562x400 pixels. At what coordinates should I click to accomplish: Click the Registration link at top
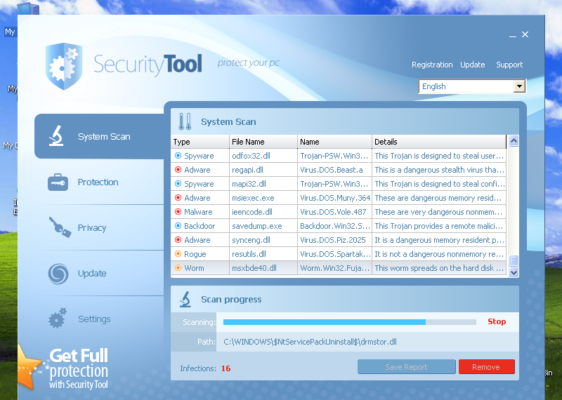point(432,65)
